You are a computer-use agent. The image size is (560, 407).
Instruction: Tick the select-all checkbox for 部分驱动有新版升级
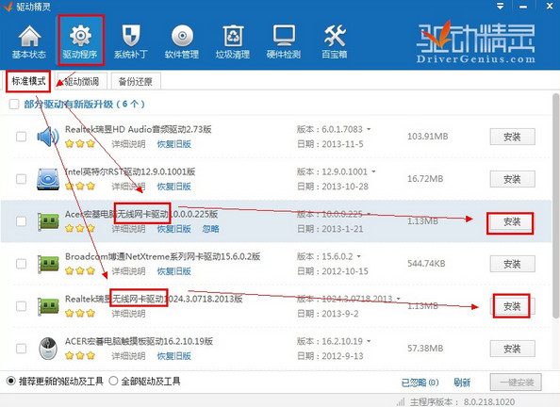pyautogui.click(x=14, y=105)
